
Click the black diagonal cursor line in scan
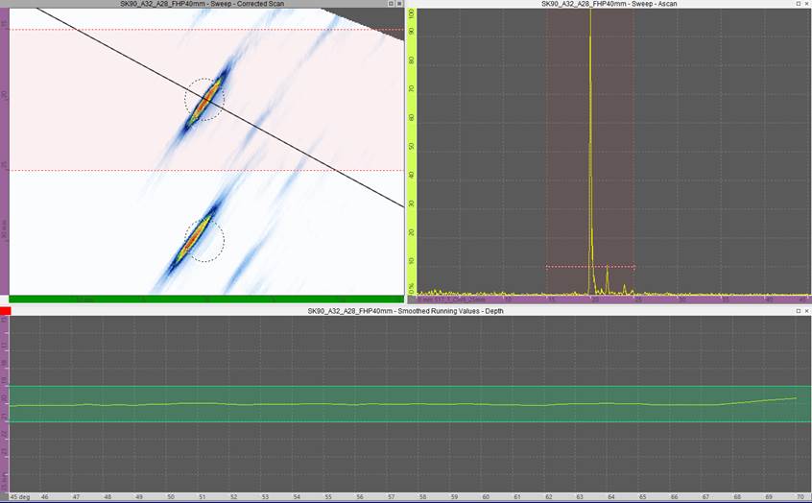288,144
